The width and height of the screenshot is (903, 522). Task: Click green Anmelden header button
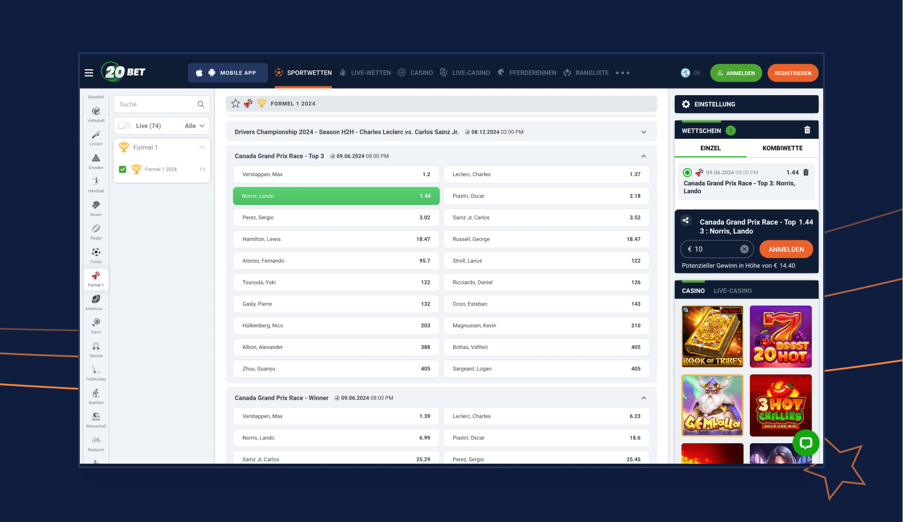[x=736, y=73]
